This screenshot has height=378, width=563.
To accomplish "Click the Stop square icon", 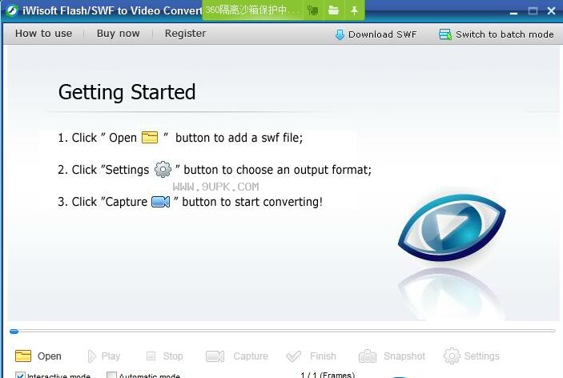I will click(x=151, y=356).
